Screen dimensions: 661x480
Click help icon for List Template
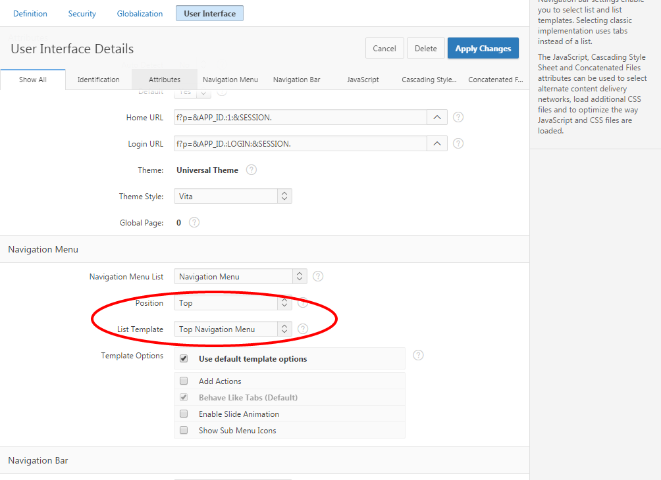point(303,329)
